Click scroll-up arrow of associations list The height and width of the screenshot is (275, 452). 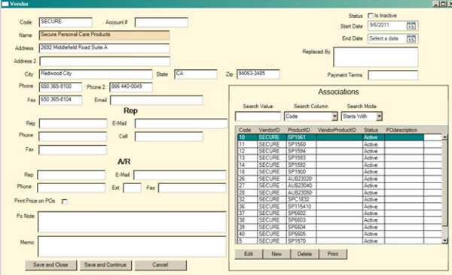[x=445, y=137]
